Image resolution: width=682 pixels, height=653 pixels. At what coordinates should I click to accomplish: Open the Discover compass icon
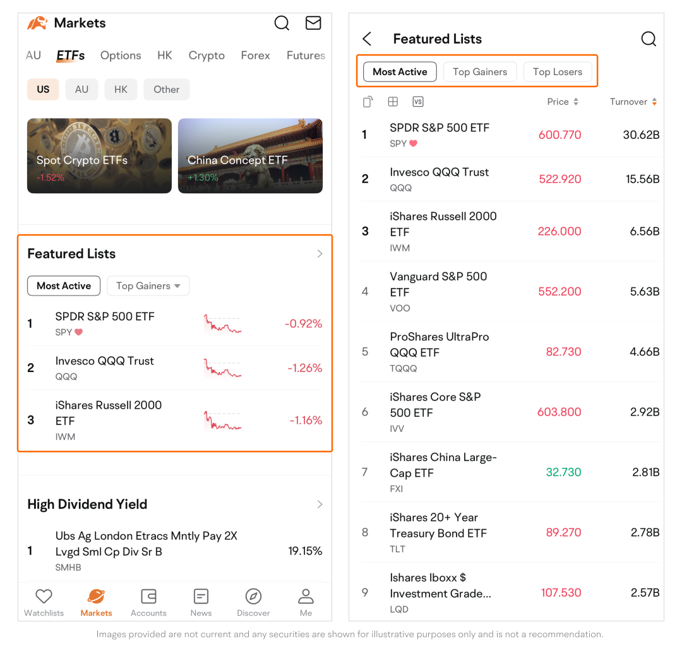click(253, 601)
